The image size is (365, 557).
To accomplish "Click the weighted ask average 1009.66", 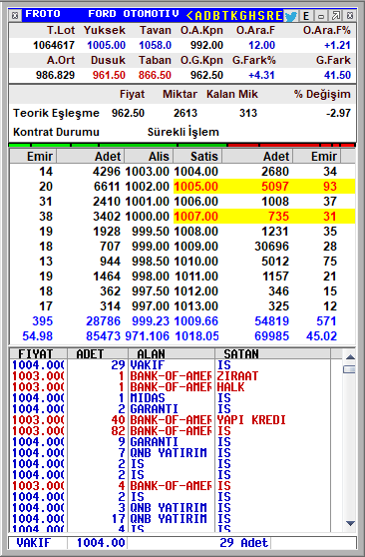I will pos(196,321).
